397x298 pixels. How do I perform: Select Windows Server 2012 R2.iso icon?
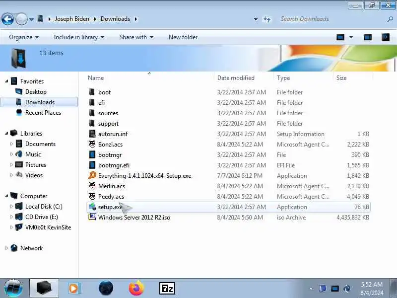click(92, 217)
